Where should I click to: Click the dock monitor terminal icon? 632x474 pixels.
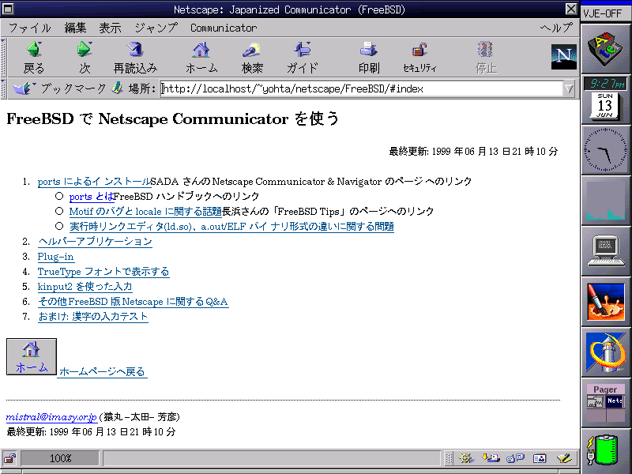tap(605, 251)
